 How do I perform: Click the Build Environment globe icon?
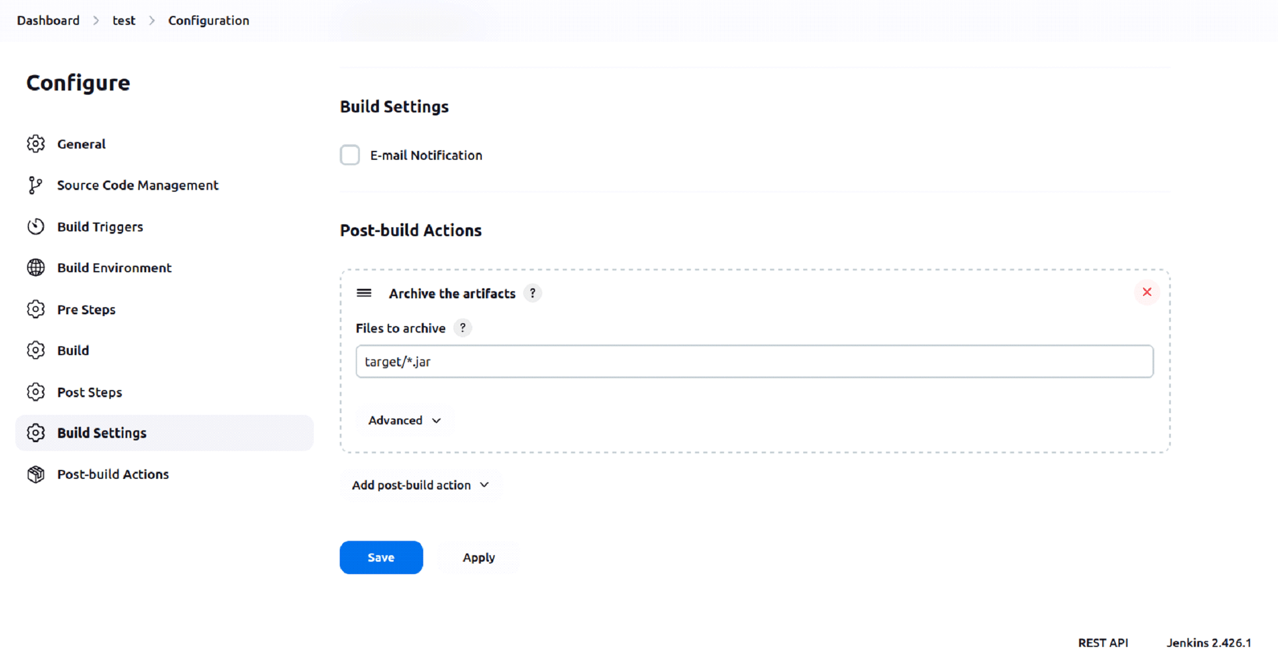36,268
